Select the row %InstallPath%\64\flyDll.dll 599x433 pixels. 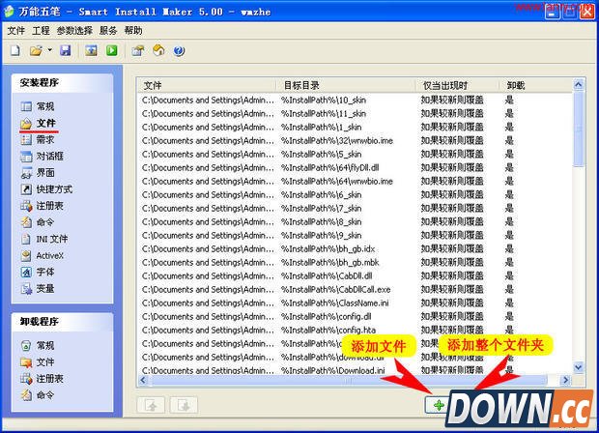[x=356, y=168]
